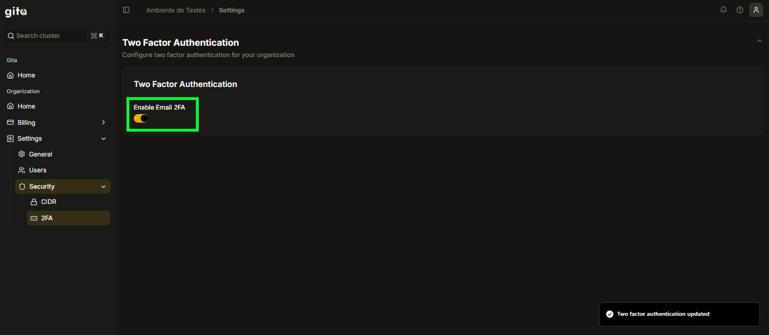This screenshot has width=769, height=335.
Task: Open the 2FA settings page
Action: [x=47, y=218]
